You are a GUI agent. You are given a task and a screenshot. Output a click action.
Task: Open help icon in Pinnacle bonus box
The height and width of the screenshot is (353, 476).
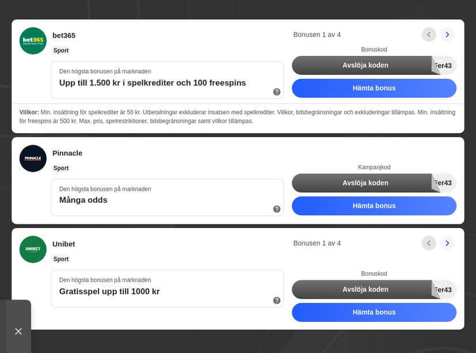coord(277,209)
